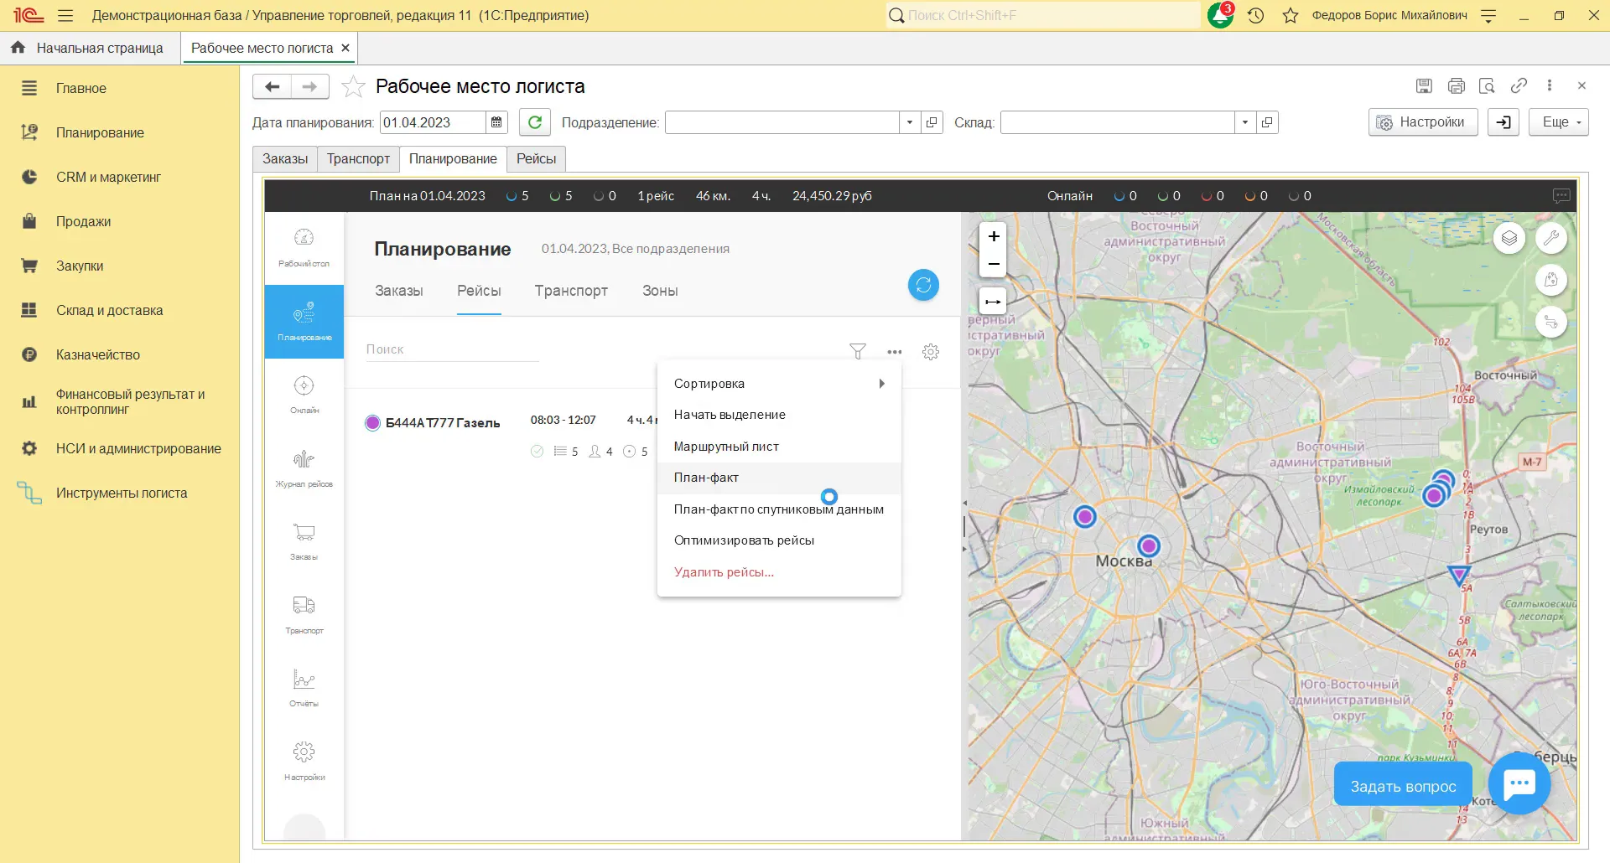The height and width of the screenshot is (863, 1610).
Task: Choose План-факт from the menu
Action: 779,478
